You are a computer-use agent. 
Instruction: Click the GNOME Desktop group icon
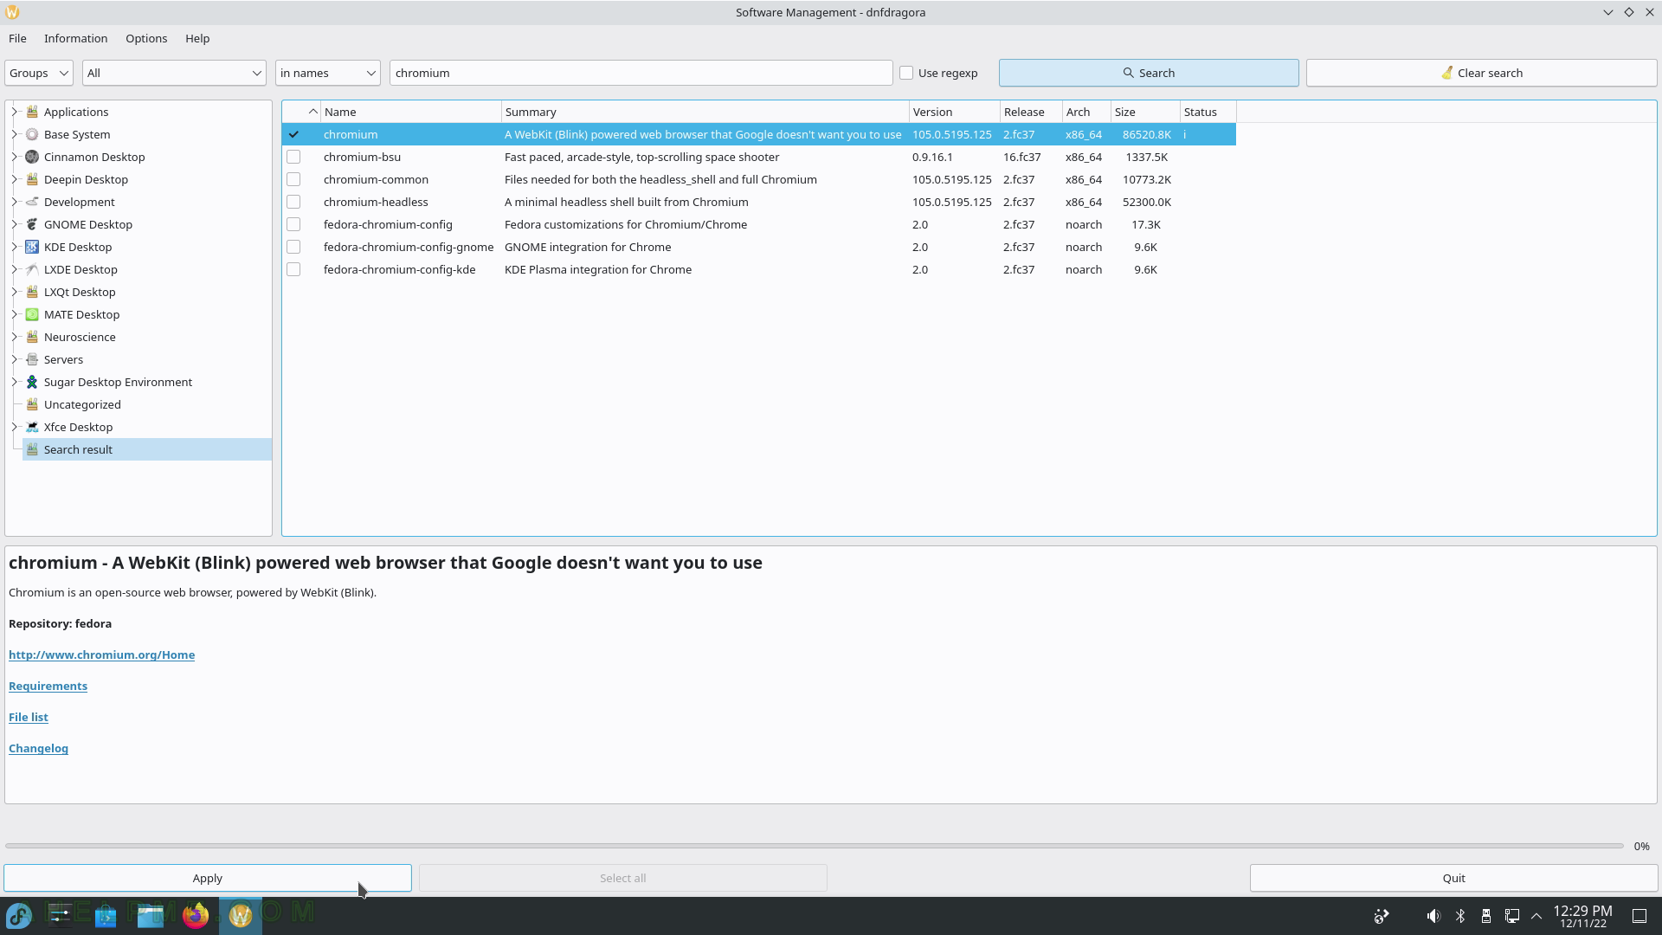pyautogui.click(x=32, y=224)
